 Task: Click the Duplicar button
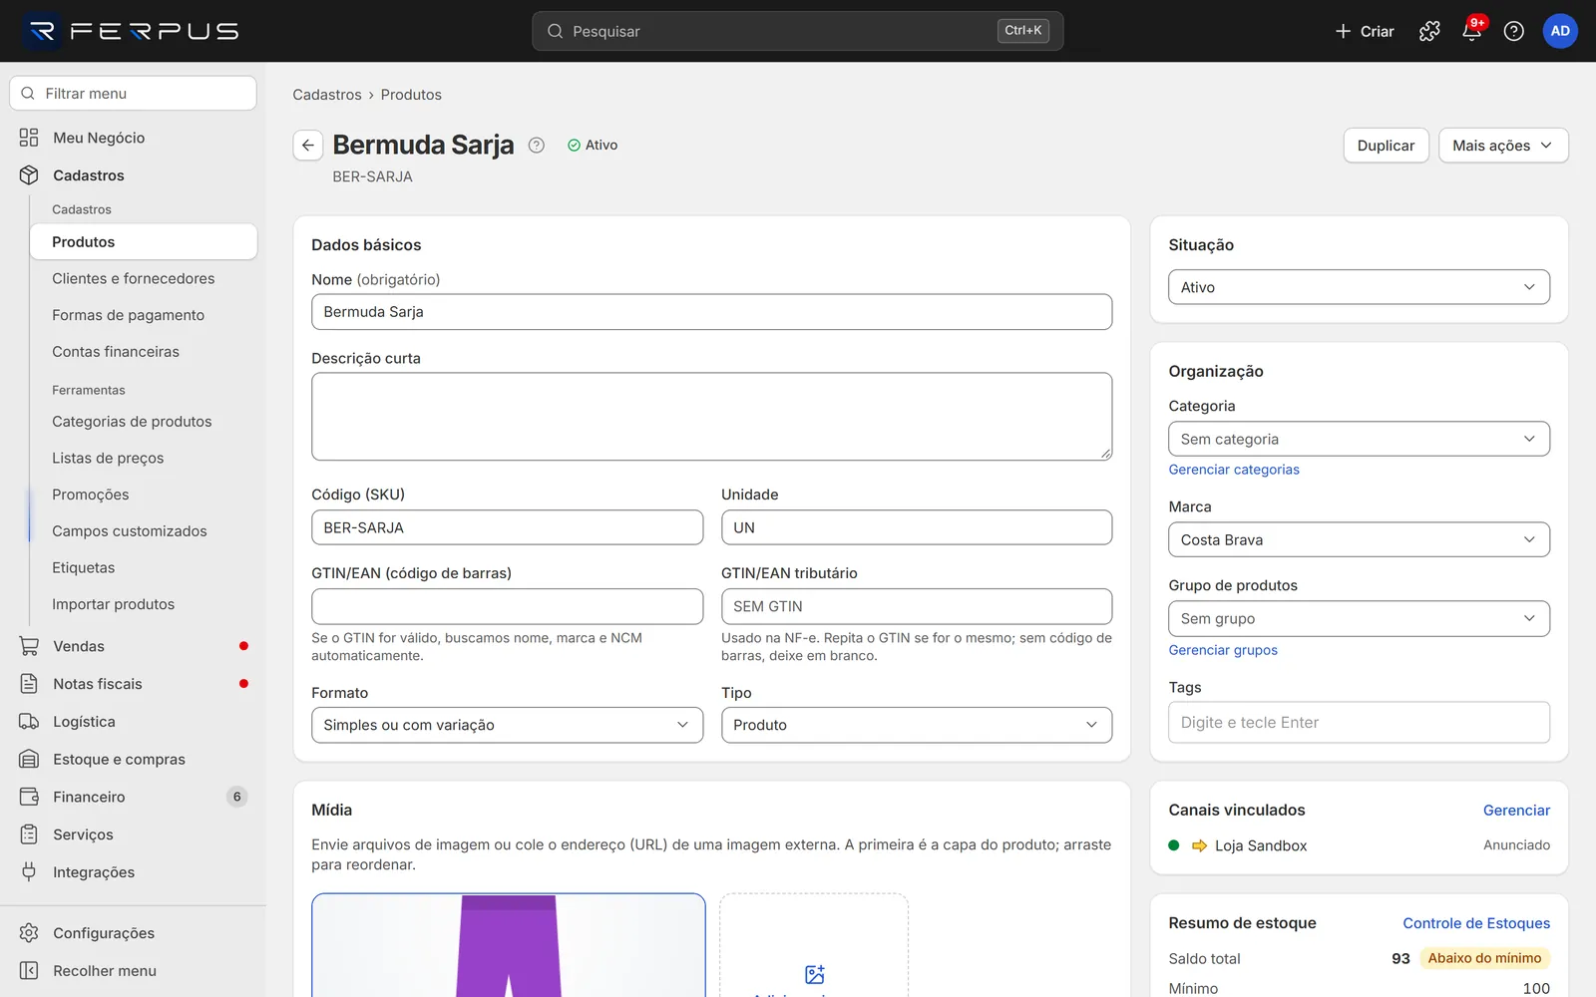coord(1386,146)
